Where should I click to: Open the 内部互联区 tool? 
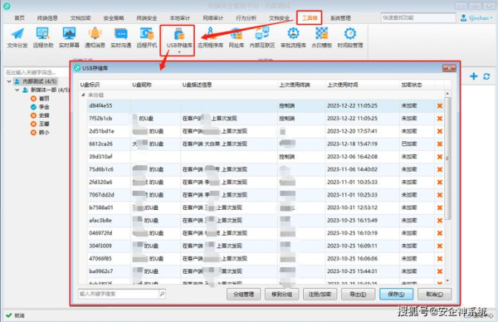pos(262,37)
